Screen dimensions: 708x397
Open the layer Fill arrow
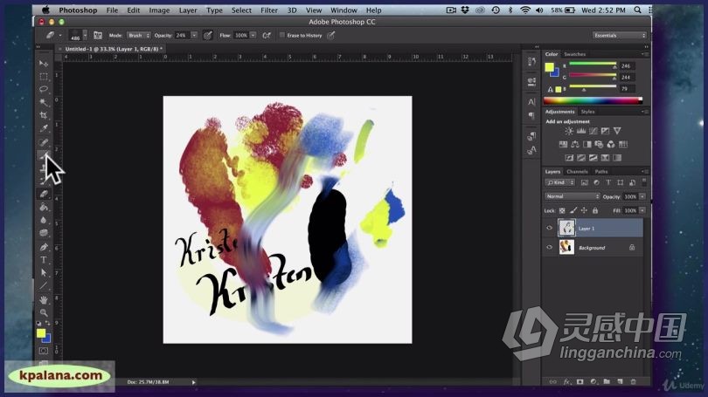tap(642, 210)
